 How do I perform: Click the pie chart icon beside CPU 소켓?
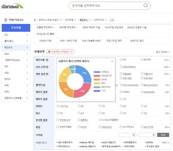click(47, 67)
